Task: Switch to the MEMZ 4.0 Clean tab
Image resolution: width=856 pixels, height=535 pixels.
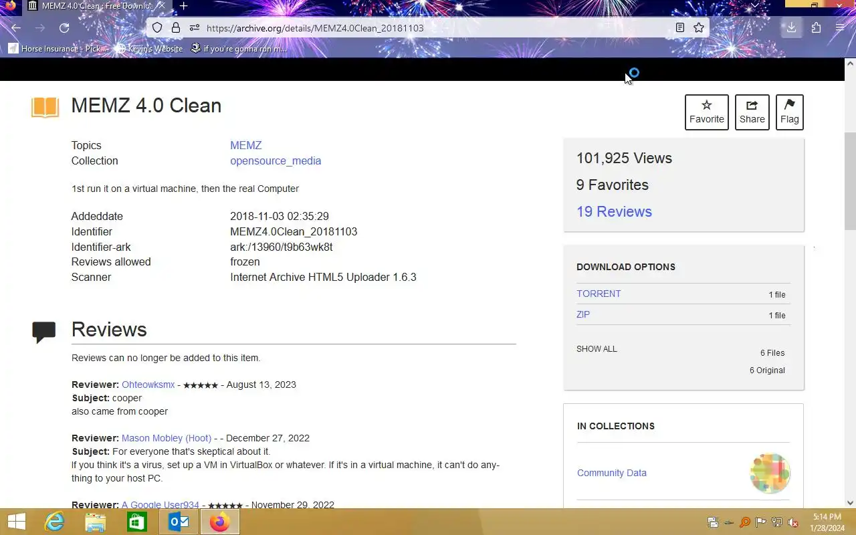Action: [97, 6]
